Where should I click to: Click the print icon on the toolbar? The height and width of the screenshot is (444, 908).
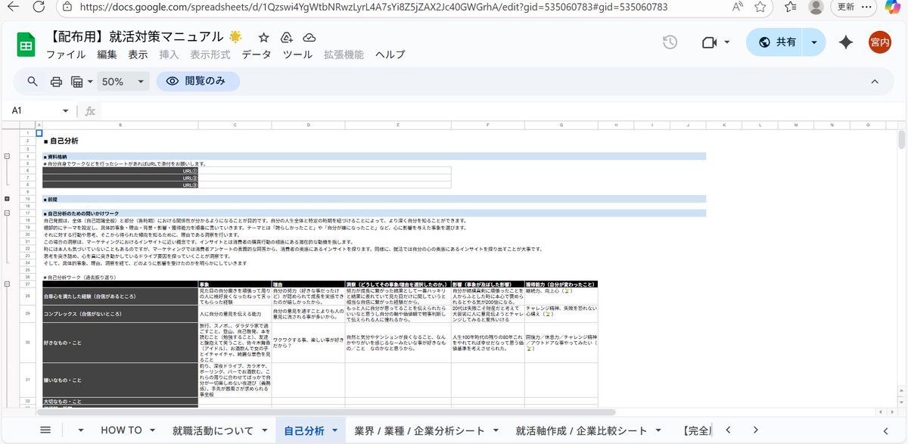(56, 81)
